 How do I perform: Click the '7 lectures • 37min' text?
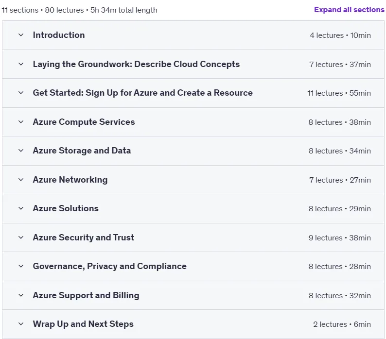(340, 65)
